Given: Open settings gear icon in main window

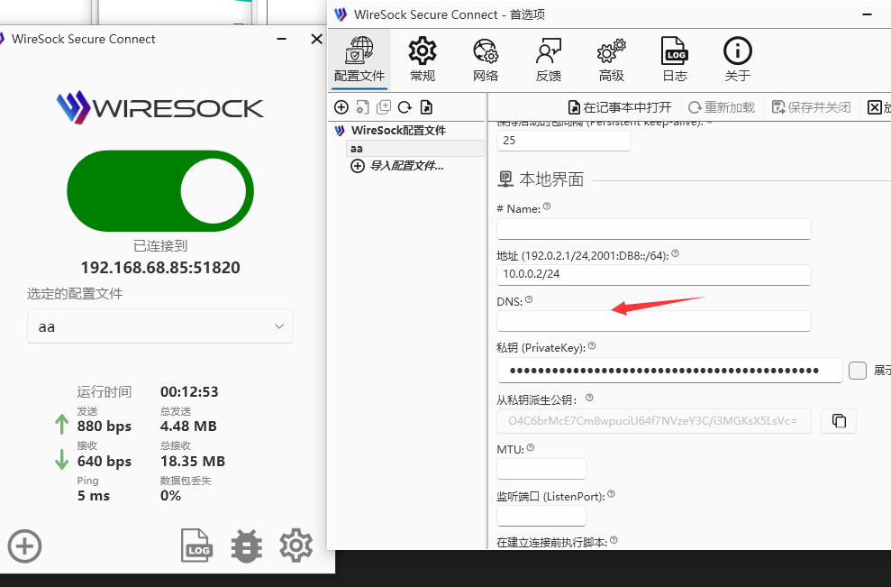Looking at the screenshot, I should click(296, 546).
